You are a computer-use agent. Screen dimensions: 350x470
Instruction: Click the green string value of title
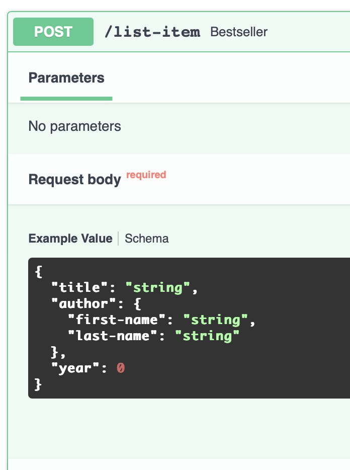tap(159, 287)
